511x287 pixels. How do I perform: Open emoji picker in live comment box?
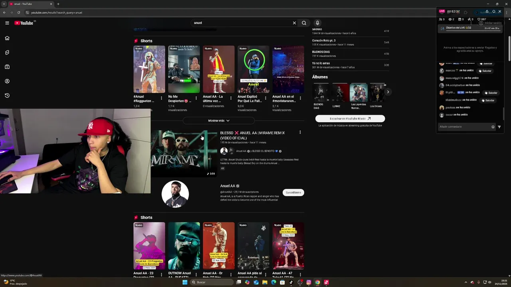(493, 127)
